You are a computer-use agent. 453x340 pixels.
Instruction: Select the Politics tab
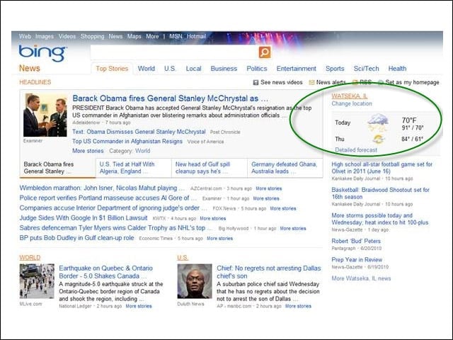point(257,69)
